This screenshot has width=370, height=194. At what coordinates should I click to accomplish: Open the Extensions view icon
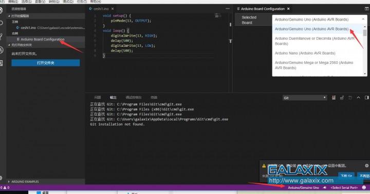(x=2, y=63)
